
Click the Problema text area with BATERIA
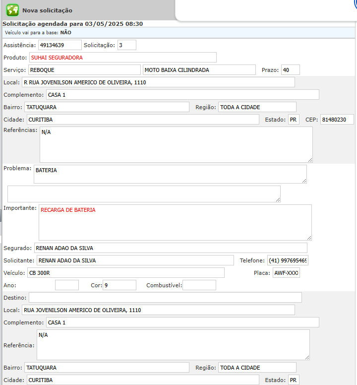pyautogui.click(x=170, y=174)
